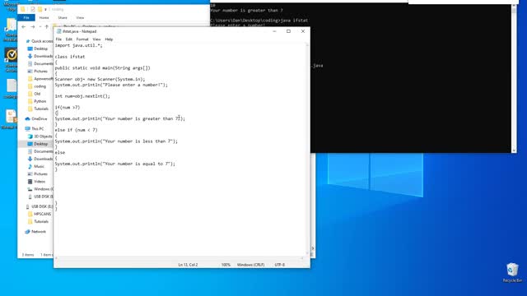Open the File tab in File Explorer
The image size is (527, 296).
click(x=26, y=17)
